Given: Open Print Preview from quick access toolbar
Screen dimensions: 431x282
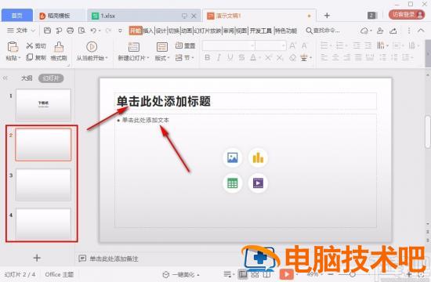Looking at the screenshot, I should click(81, 31).
